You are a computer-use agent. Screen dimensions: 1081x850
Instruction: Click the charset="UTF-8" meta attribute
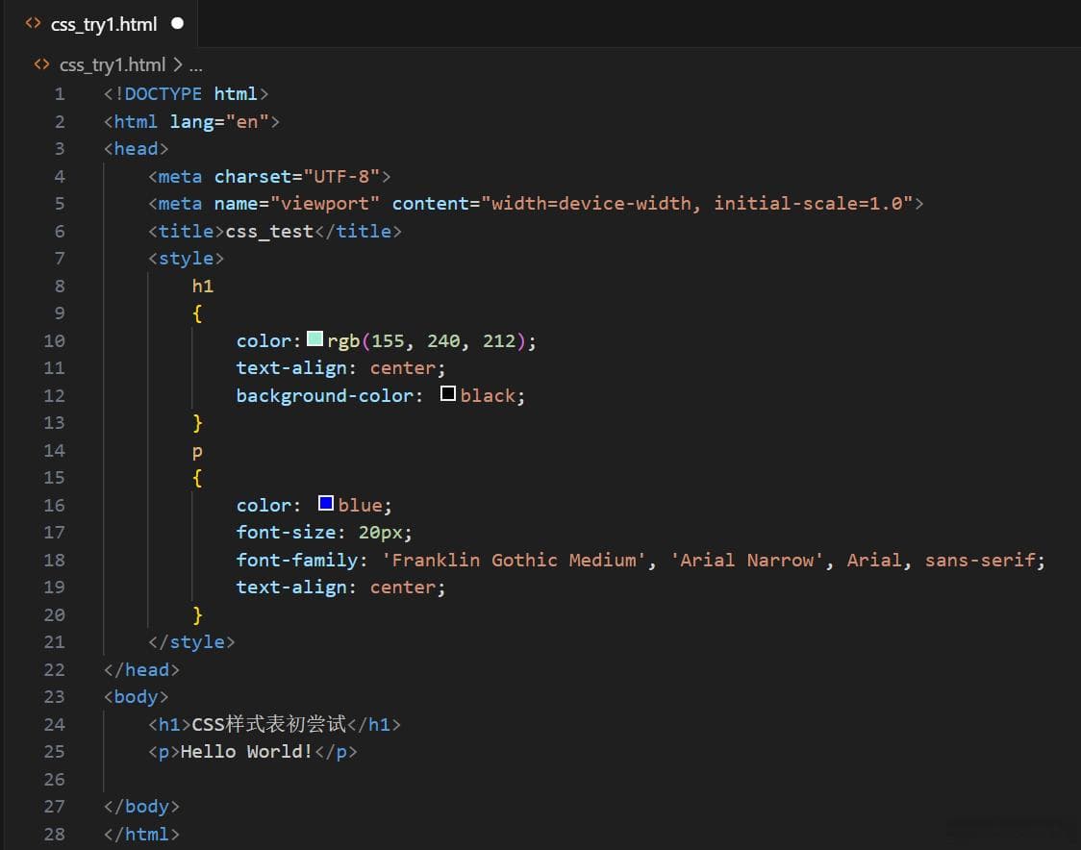click(297, 177)
